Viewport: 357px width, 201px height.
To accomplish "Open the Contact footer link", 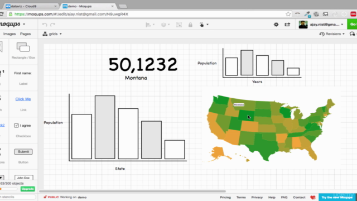I will (299, 197).
